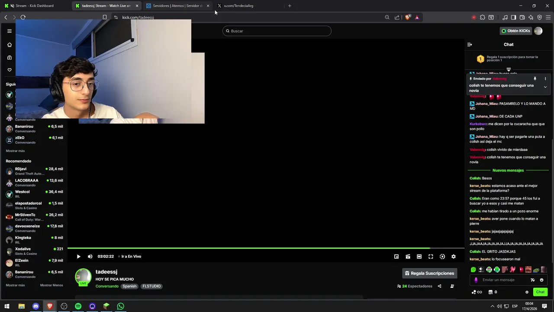Screen dimensions: 554x312
Task: Close the tadeessj Stream tab
Action: tap(137, 6)
